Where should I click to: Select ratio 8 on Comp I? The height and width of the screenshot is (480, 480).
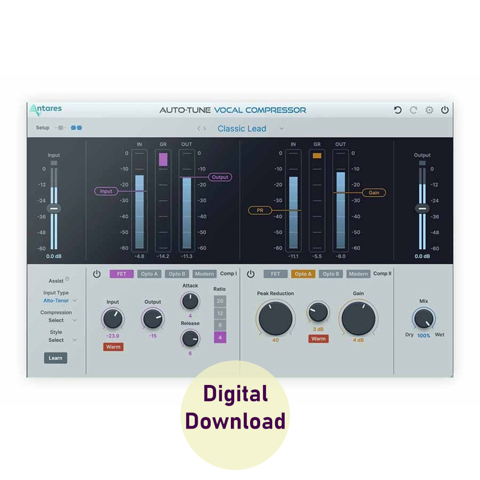coord(220,325)
